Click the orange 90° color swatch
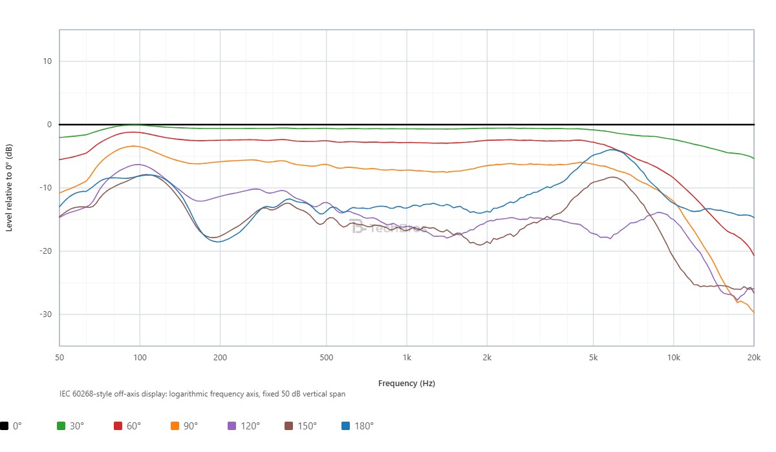Viewport: 776px width, 452px height. (175, 426)
